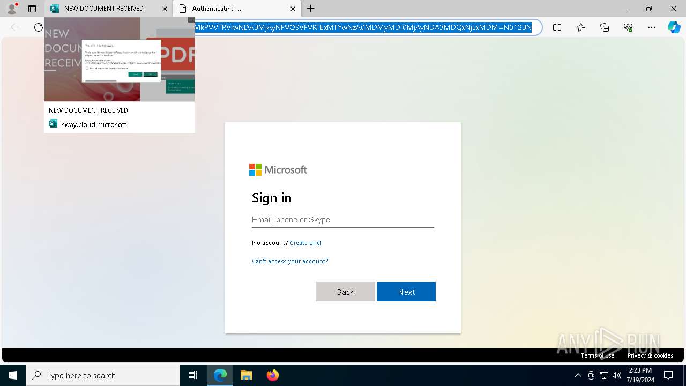Click the sway.cloud.microsoft preview label

tap(94, 124)
